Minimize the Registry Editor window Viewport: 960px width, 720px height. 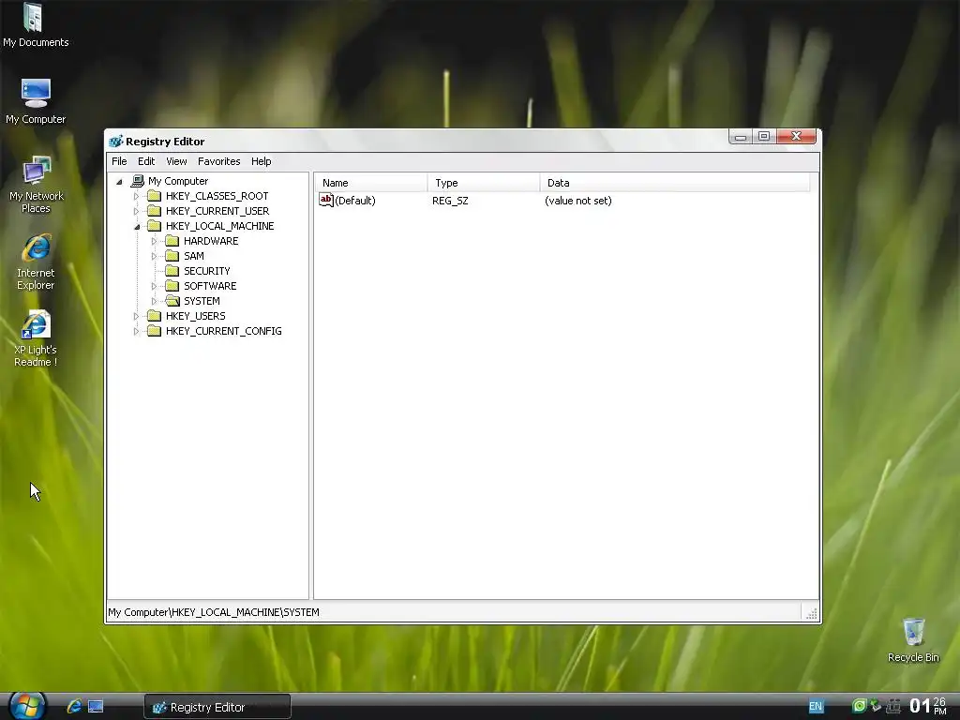[x=741, y=137]
